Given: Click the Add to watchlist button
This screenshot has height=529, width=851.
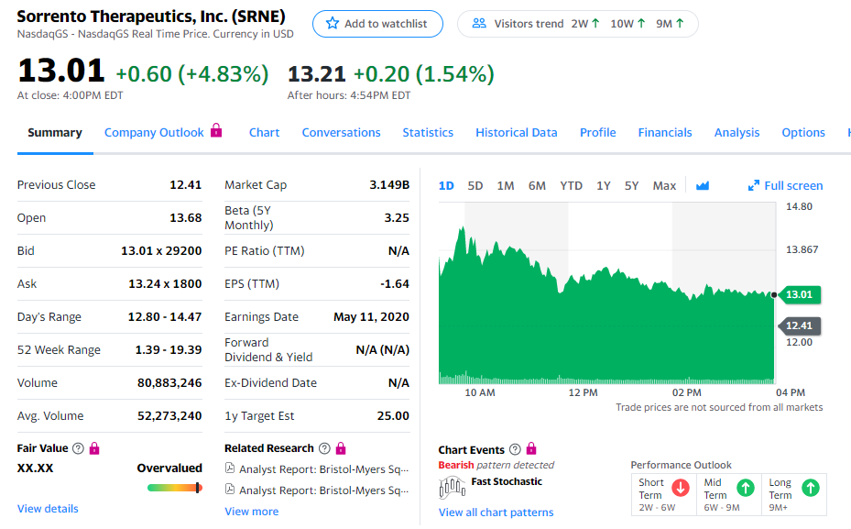Looking at the screenshot, I should [377, 24].
